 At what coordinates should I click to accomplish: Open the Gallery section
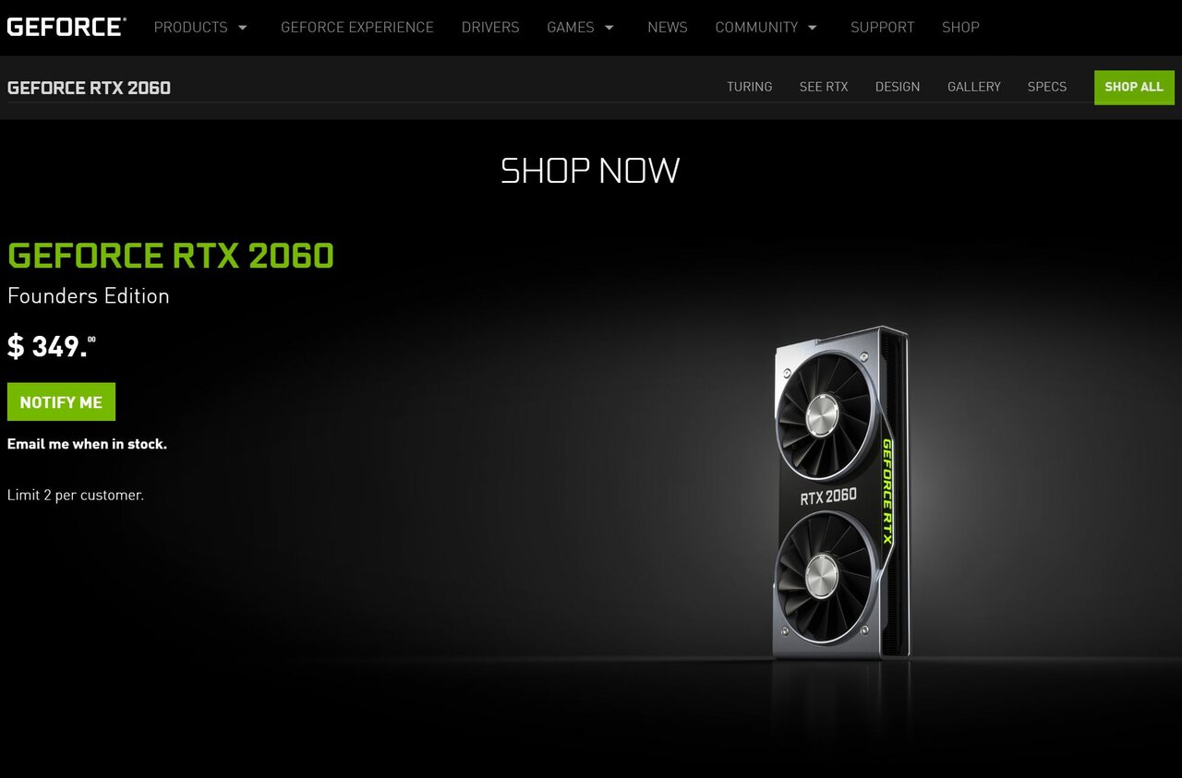tap(974, 87)
